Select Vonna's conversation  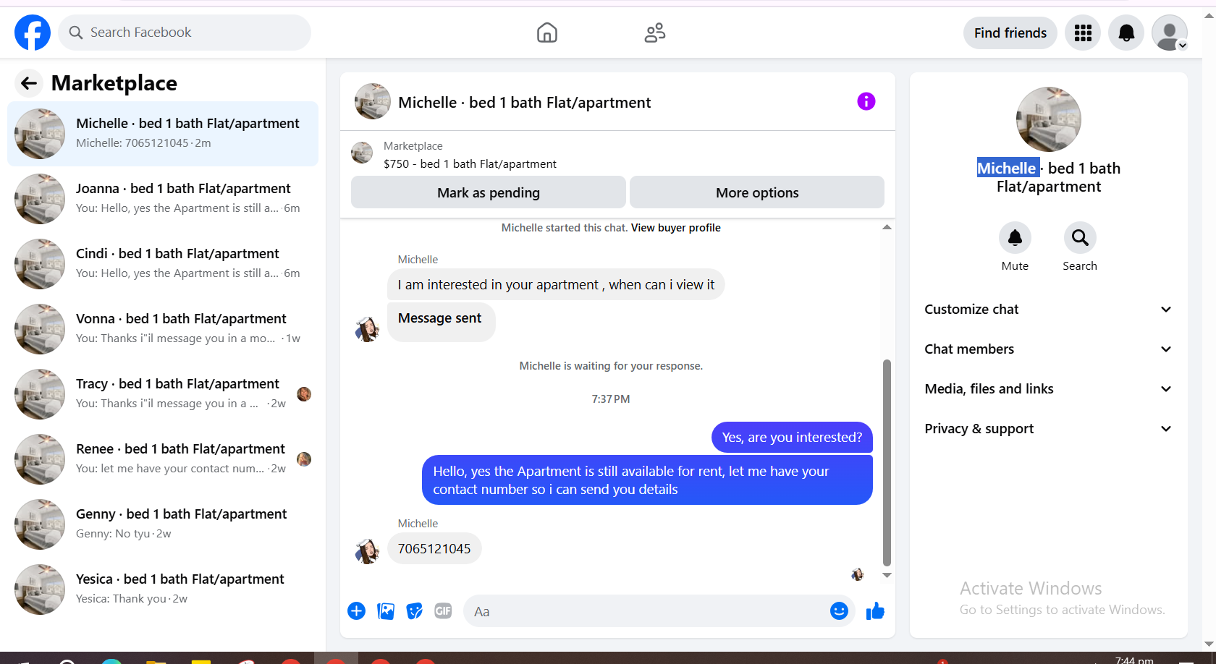163,329
